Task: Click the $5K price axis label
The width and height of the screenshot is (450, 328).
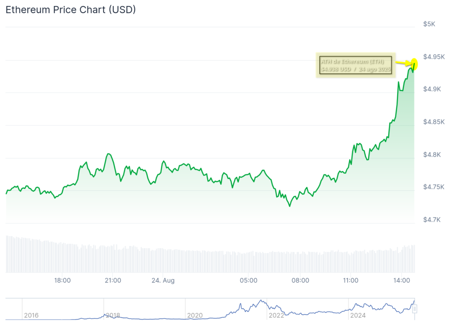Action: [x=429, y=24]
